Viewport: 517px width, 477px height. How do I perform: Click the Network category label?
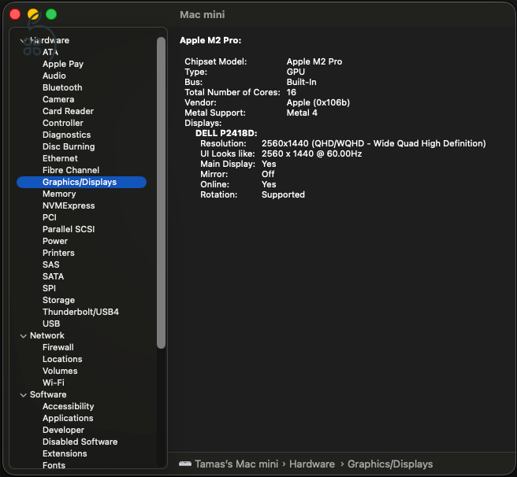point(47,335)
